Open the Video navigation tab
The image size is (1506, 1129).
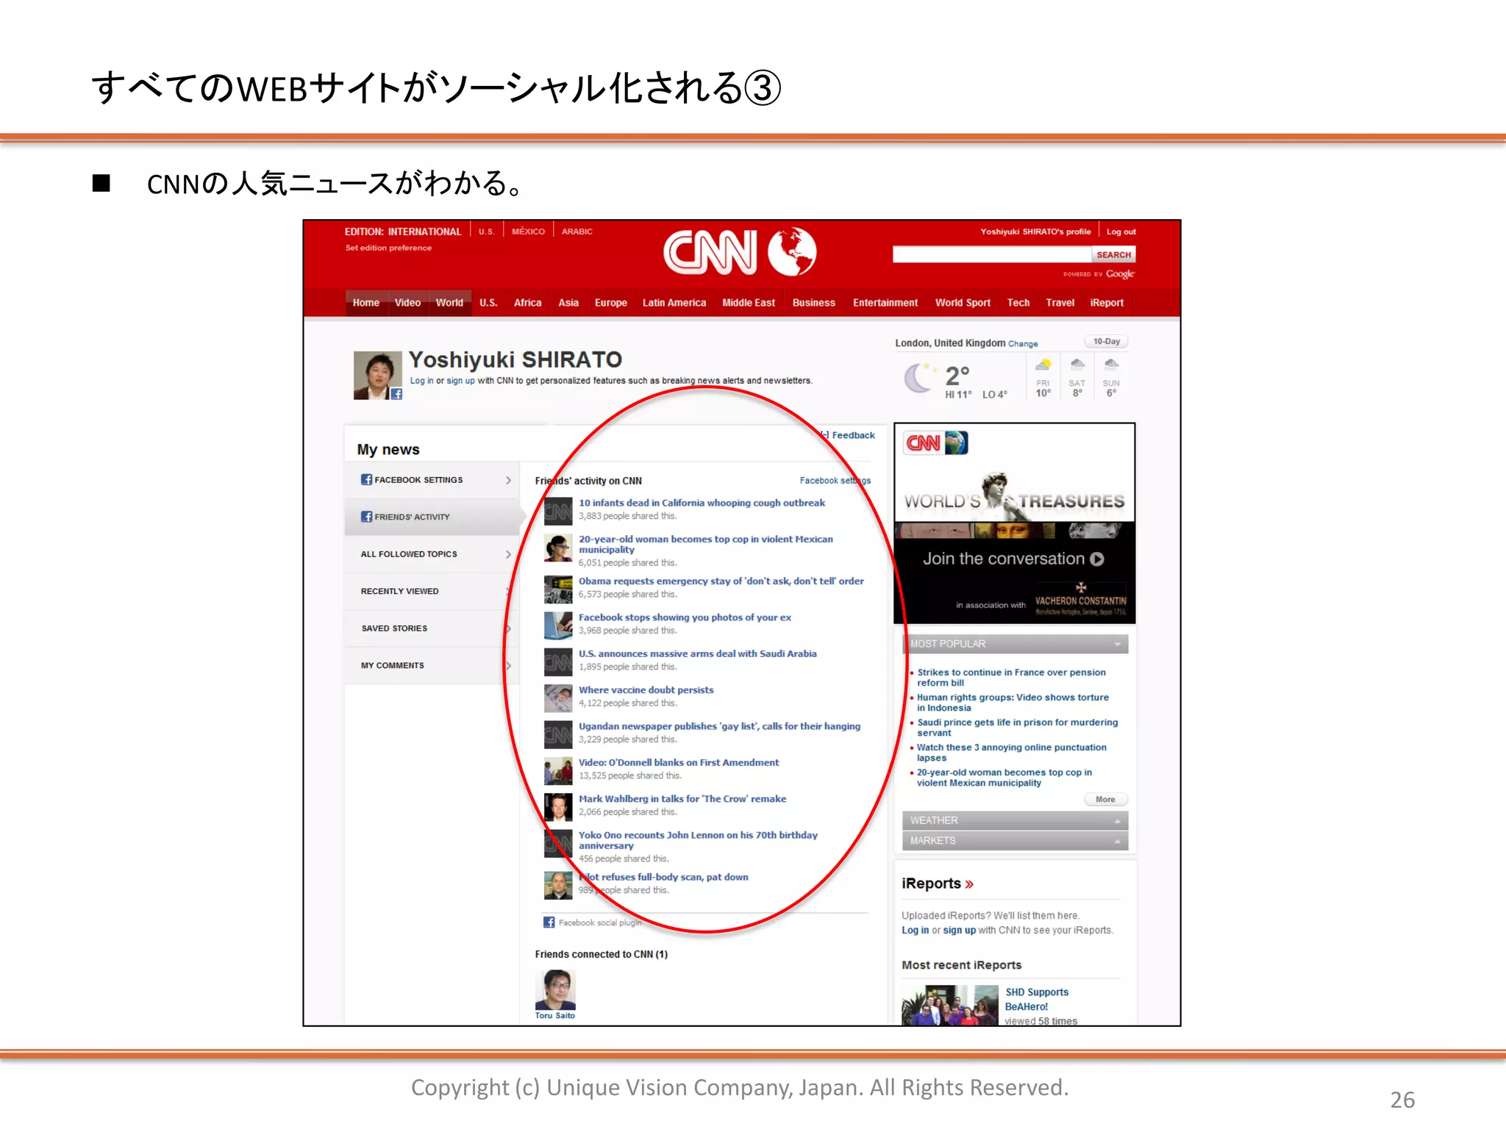tap(407, 303)
